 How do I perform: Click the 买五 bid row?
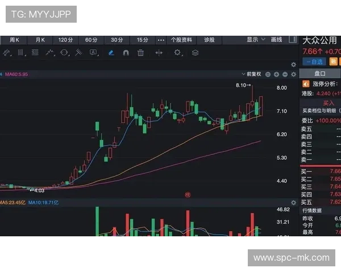(321, 202)
